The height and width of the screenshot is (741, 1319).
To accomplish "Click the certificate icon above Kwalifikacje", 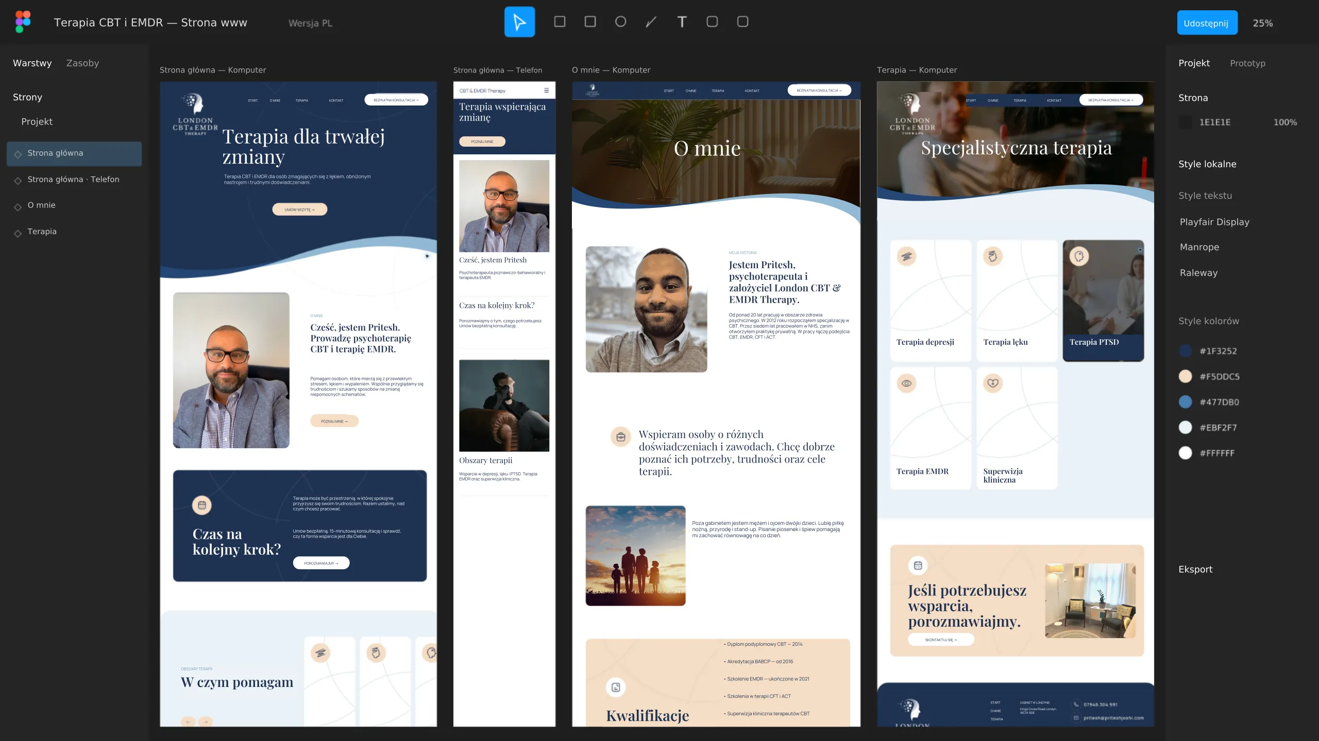I will 616,687.
